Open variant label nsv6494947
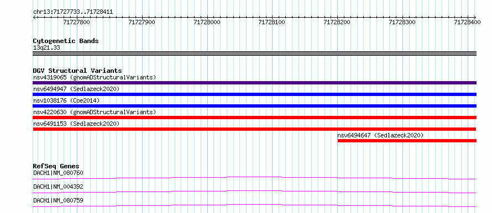 pos(76,89)
